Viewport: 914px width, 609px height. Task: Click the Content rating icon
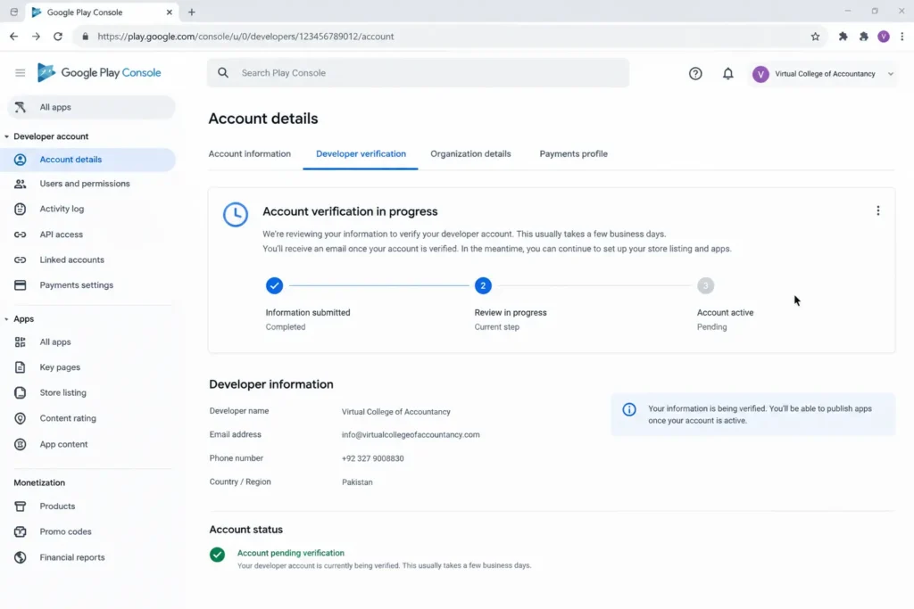[21, 418]
